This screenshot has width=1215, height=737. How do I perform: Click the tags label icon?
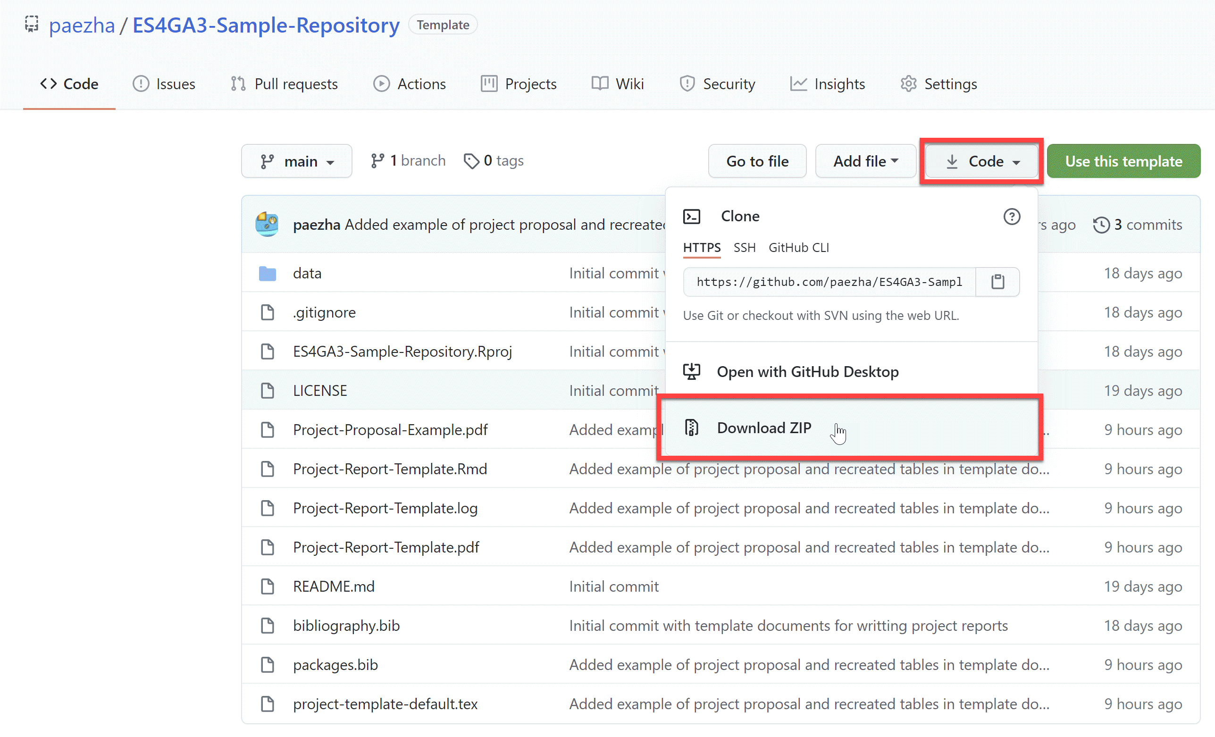tap(471, 161)
